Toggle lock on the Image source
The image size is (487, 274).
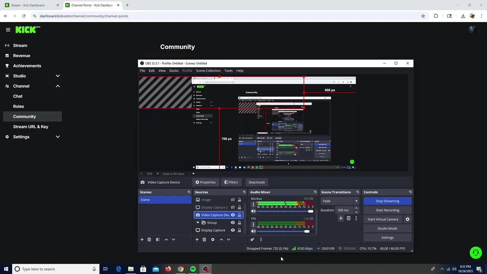(239, 200)
